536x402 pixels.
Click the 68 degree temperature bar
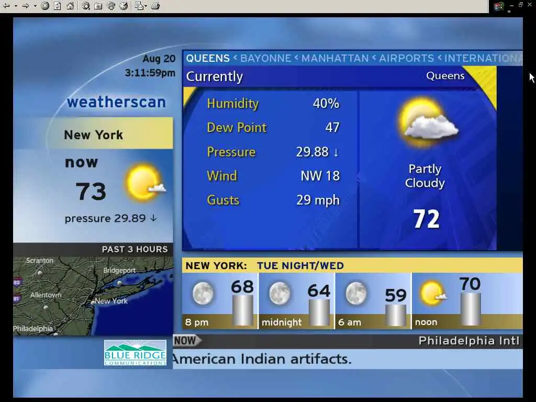(x=243, y=310)
